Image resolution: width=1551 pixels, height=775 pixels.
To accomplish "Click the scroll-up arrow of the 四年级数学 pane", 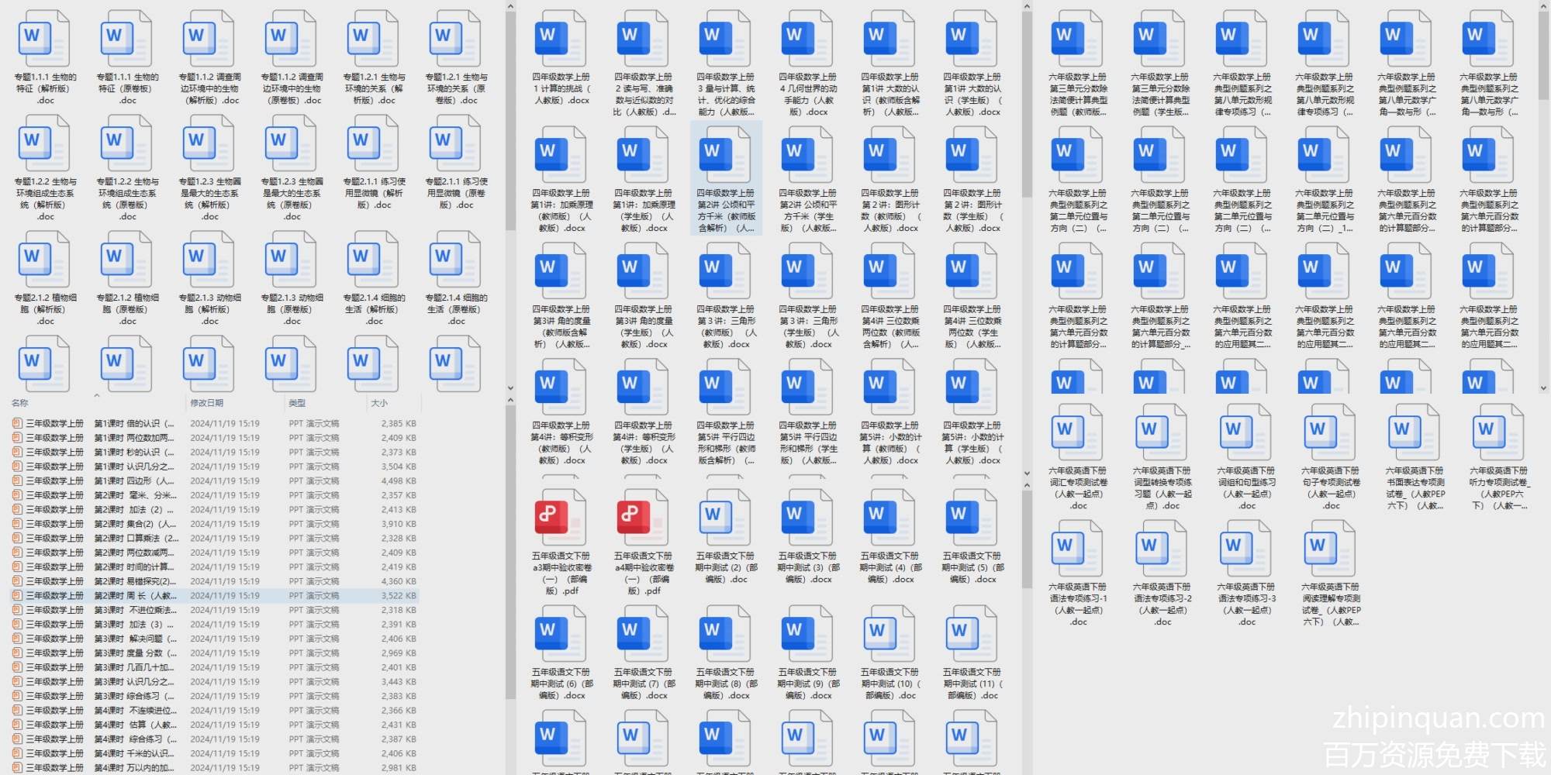I will 1027,6.
